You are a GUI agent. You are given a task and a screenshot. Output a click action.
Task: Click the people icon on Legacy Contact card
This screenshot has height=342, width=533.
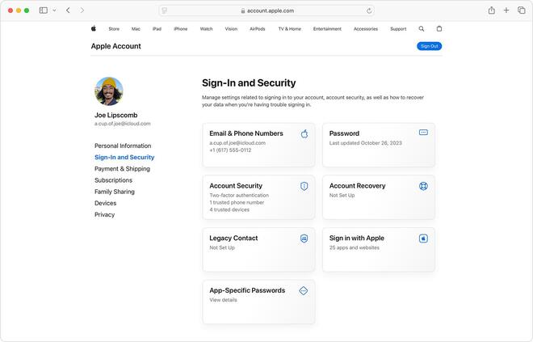tap(304, 239)
